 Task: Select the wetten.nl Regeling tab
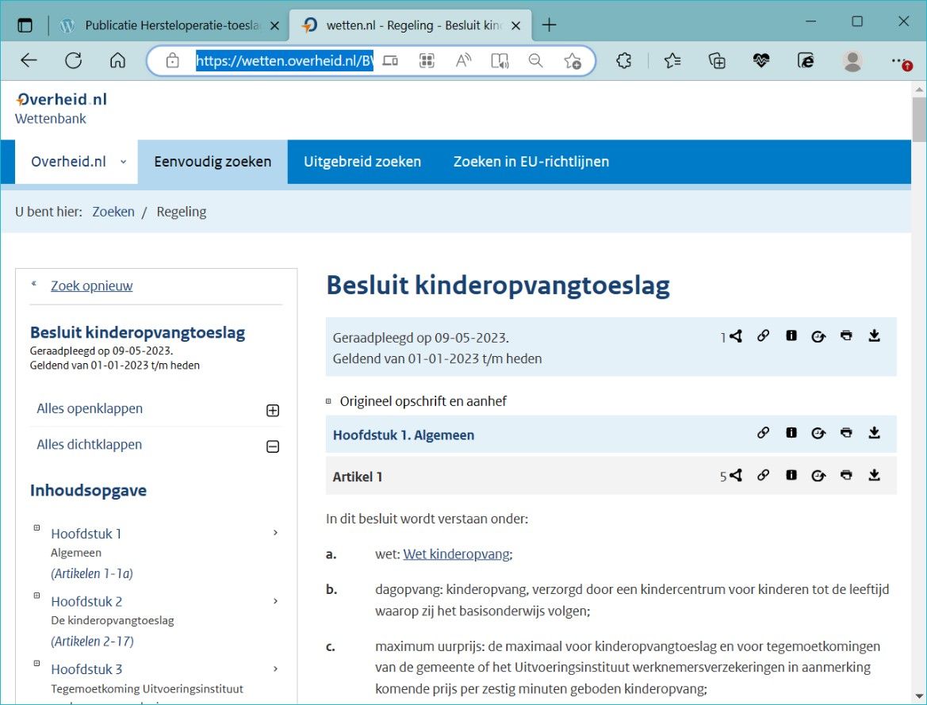[410, 25]
